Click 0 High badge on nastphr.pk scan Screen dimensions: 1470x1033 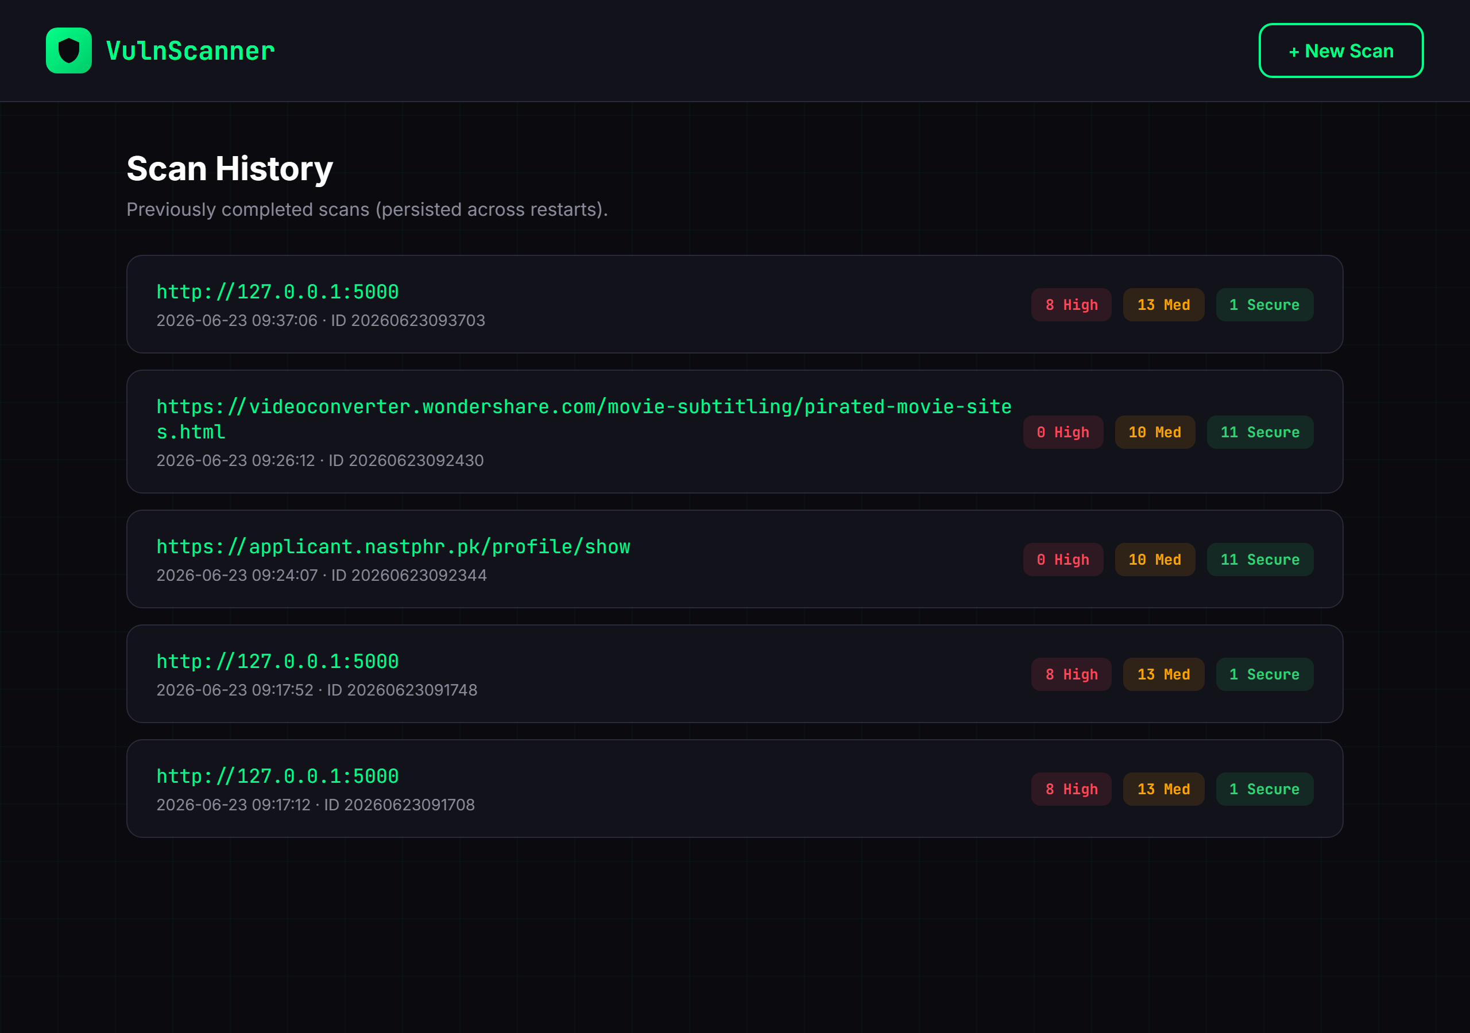pyautogui.click(x=1063, y=560)
